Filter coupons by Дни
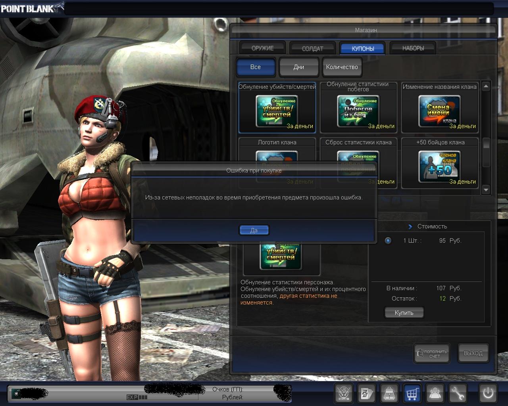 299,67
